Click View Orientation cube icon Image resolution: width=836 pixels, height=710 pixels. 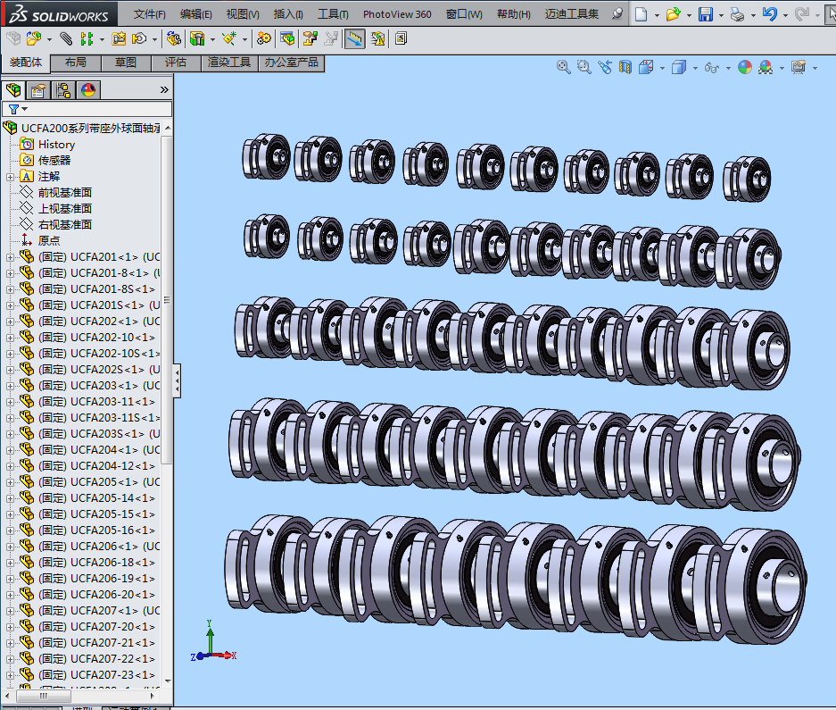646,67
